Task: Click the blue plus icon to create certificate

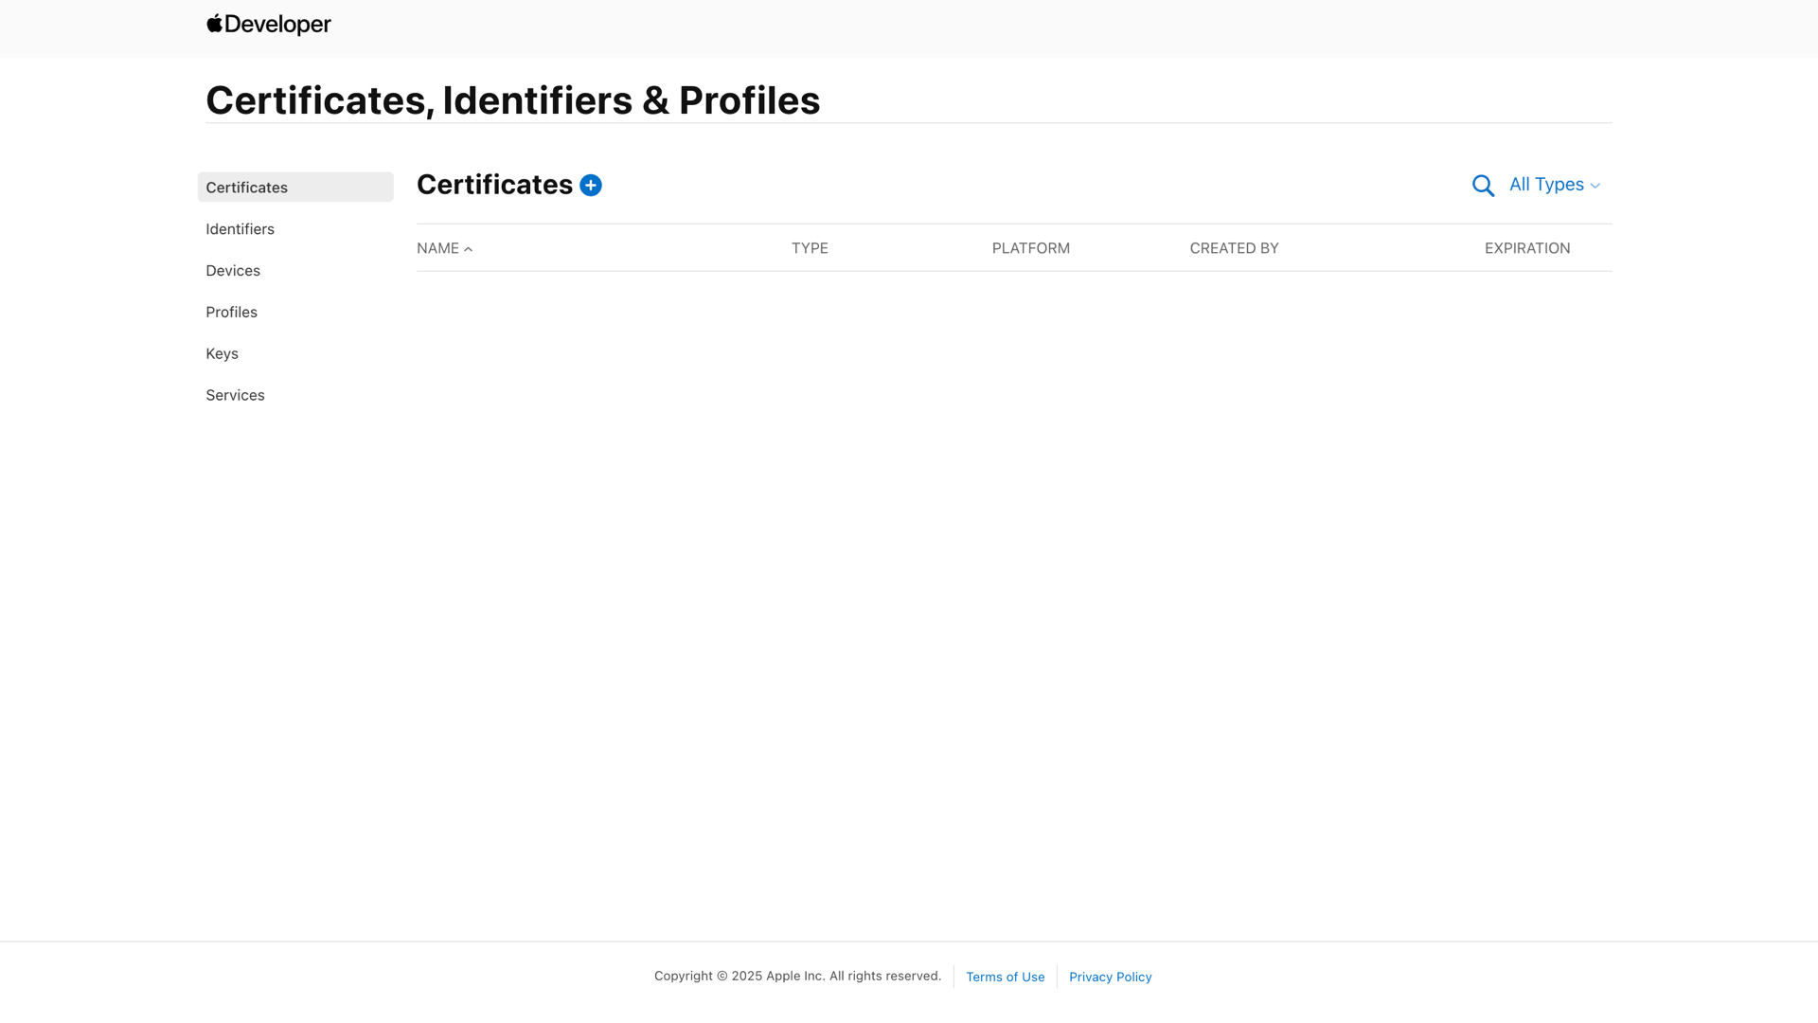Action: 590,186
